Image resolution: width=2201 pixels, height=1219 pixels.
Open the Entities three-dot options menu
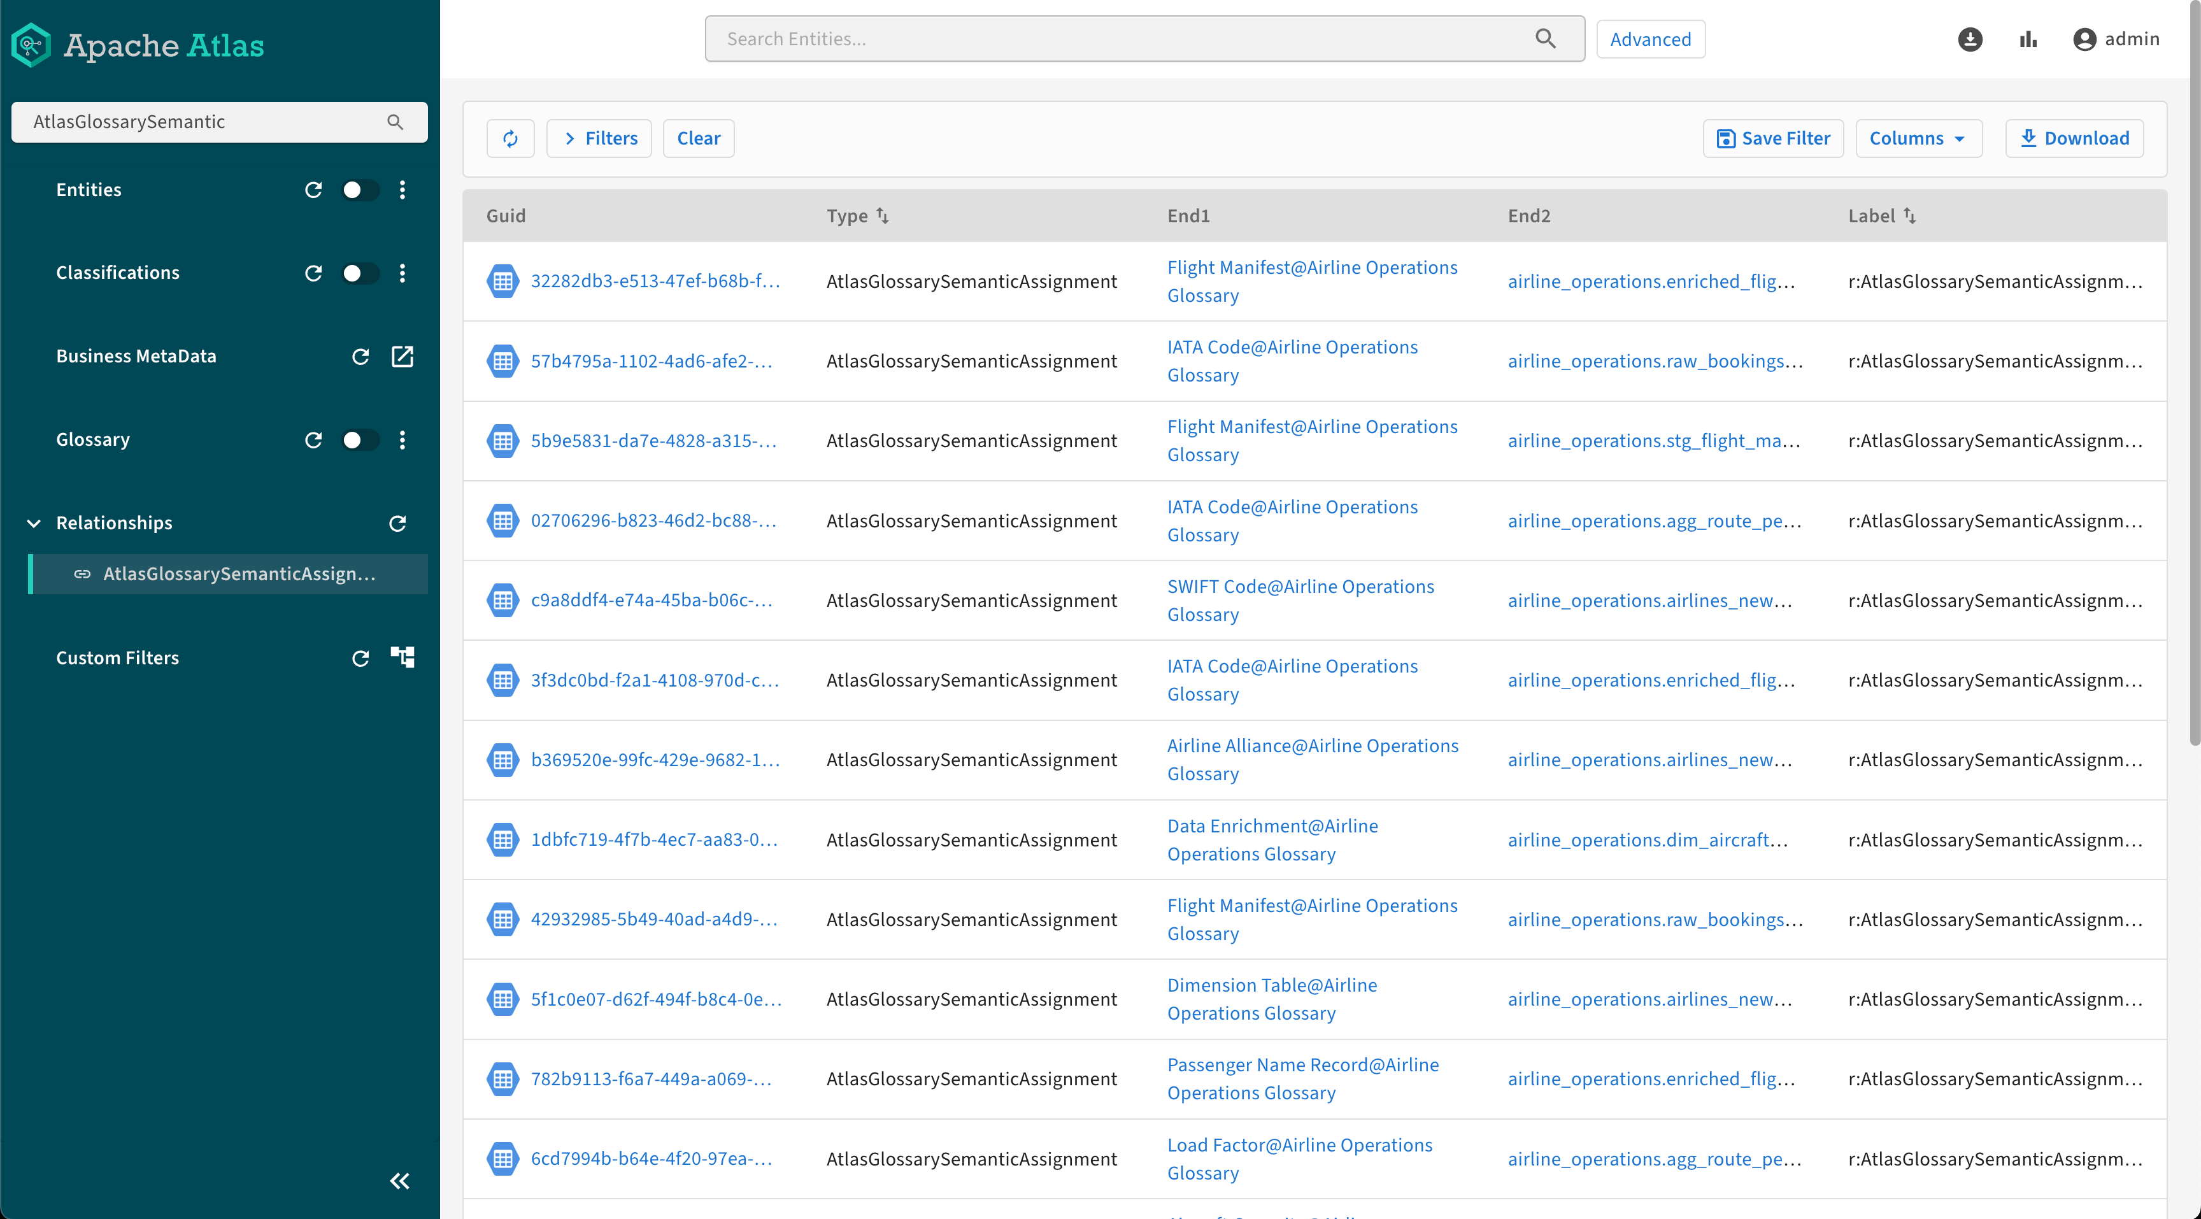point(402,190)
